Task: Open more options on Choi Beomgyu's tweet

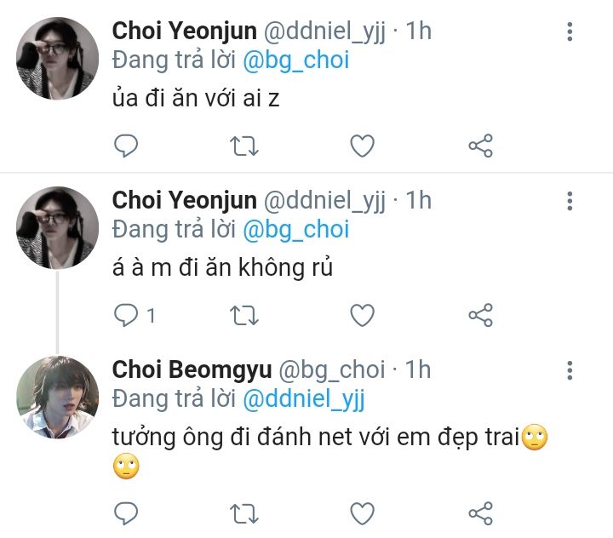Action: point(570,370)
